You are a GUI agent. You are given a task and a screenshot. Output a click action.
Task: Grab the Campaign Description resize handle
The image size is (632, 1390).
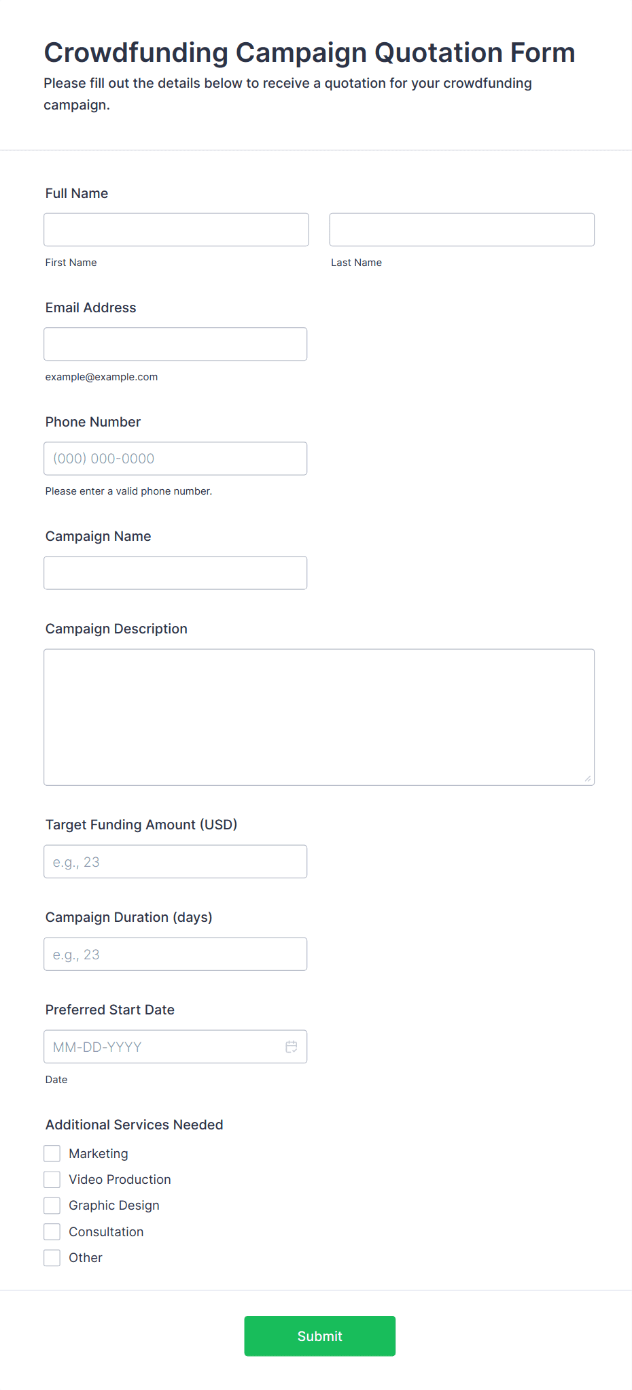[x=588, y=778]
